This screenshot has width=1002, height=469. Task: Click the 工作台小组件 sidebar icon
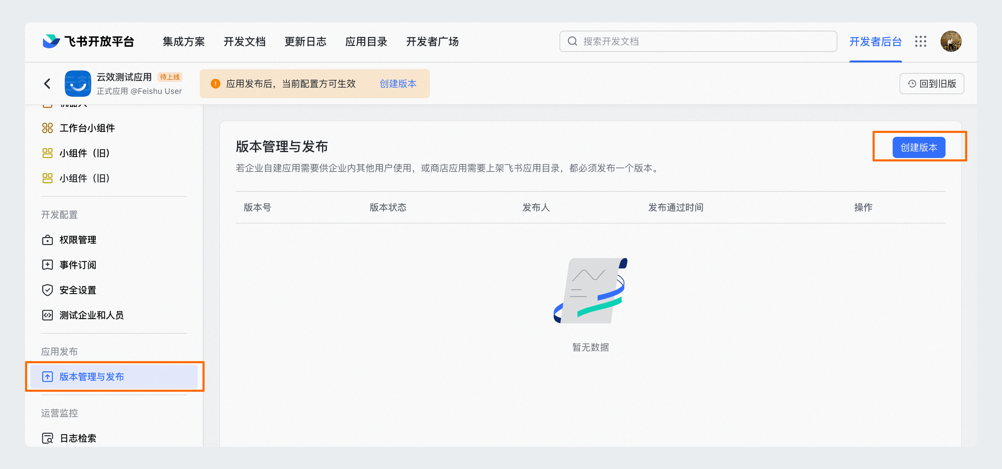(47, 128)
